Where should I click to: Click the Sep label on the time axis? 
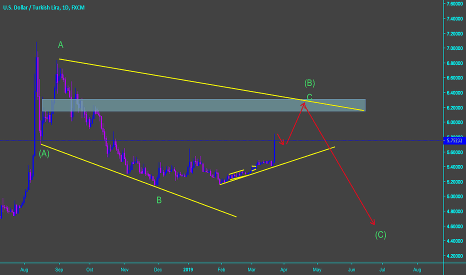(59, 269)
